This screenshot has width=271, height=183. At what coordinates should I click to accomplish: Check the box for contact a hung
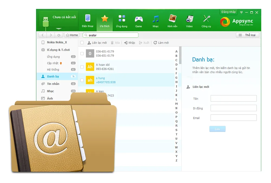82,80
